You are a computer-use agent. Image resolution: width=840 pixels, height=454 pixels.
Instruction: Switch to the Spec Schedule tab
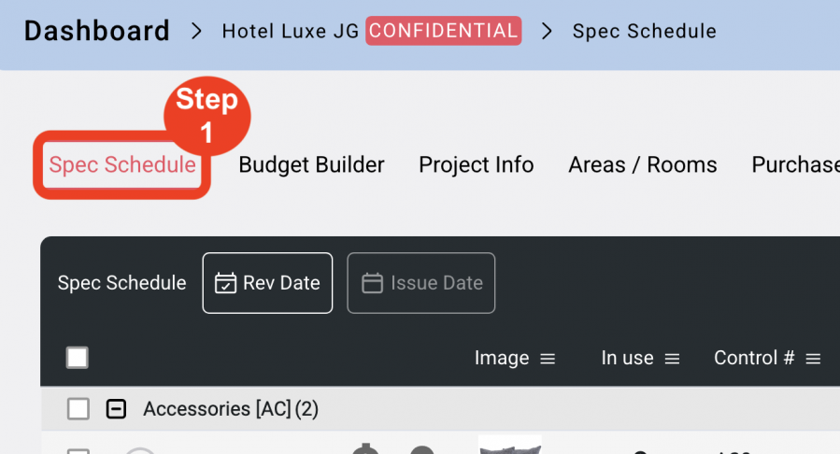[122, 165]
